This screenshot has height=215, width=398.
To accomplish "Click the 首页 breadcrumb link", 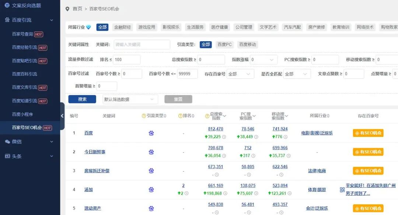I will (x=77, y=9).
